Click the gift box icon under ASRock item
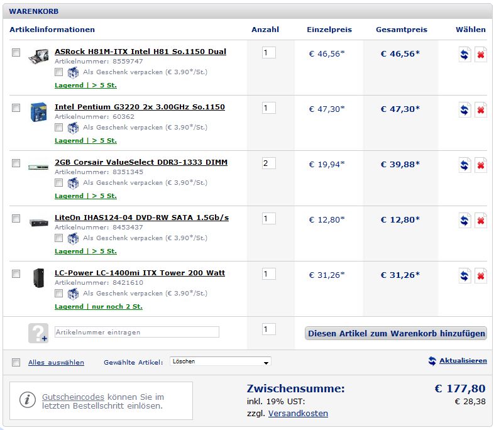 tap(73, 72)
